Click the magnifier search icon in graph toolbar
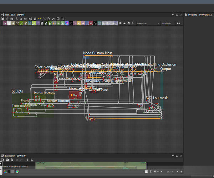This screenshot has height=178, width=214. point(21,19)
